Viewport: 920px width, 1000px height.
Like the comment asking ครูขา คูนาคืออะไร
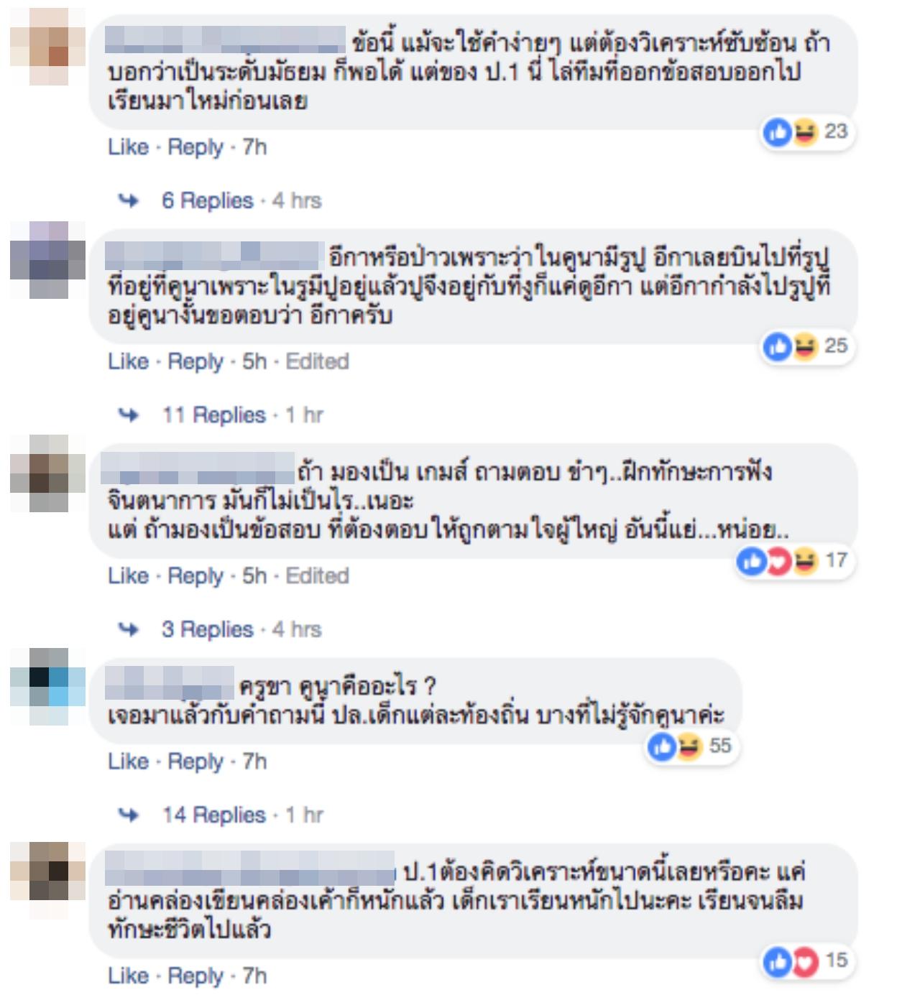click(x=128, y=761)
